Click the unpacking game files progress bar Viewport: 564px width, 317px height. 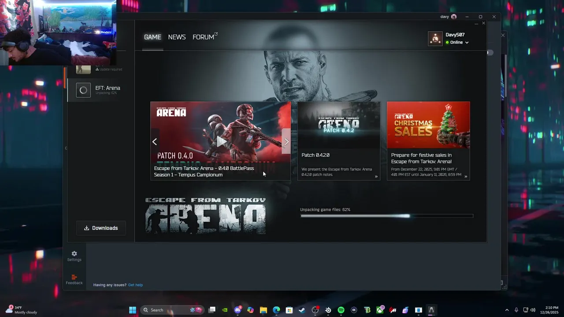tap(387, 216)
